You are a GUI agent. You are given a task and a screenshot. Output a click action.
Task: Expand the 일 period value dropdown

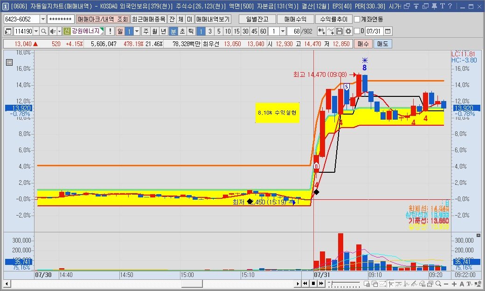tap(137, 31)
